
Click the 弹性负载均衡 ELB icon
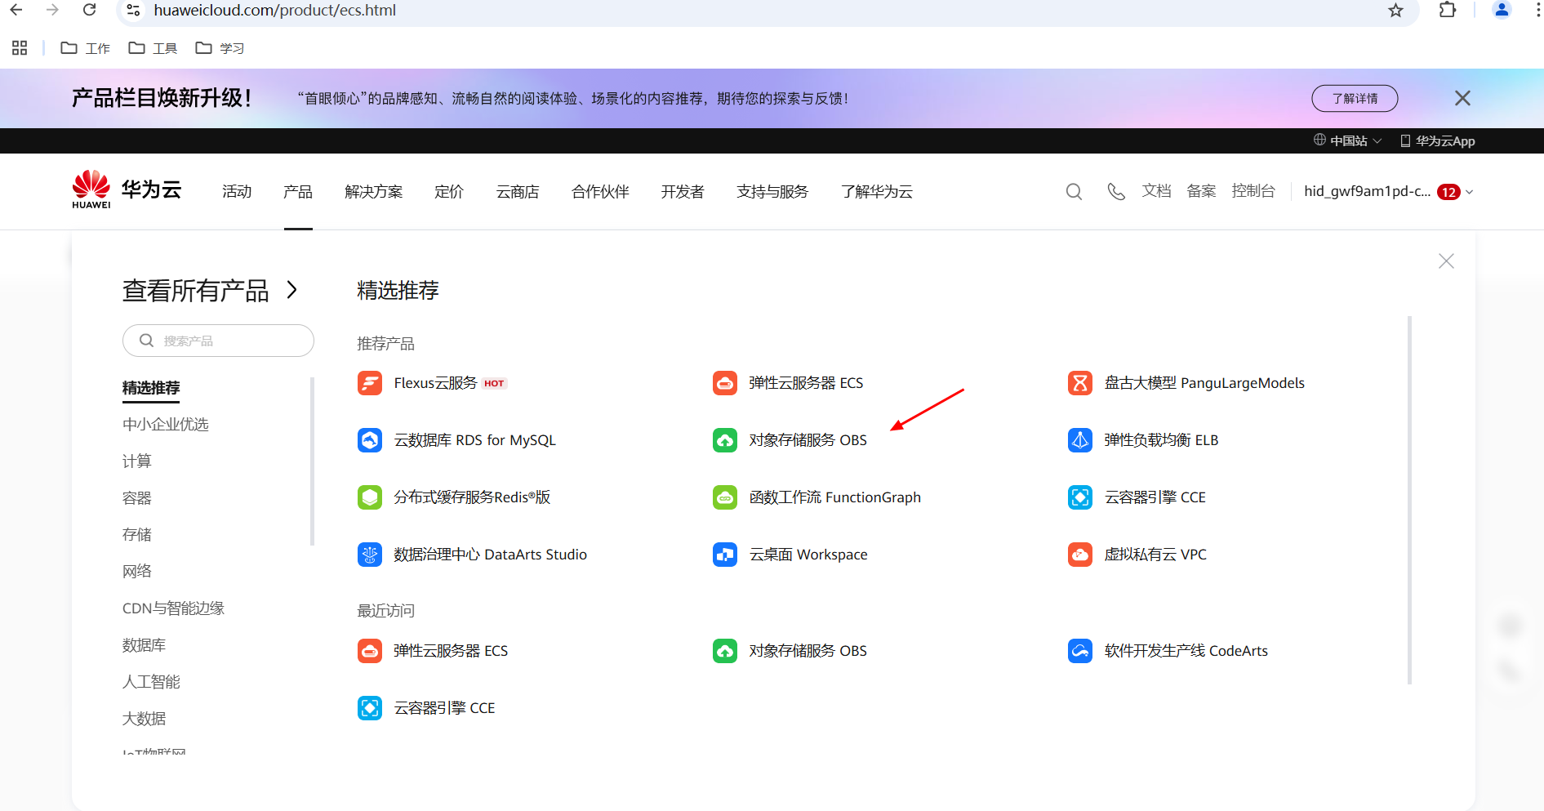[1080, 440]
